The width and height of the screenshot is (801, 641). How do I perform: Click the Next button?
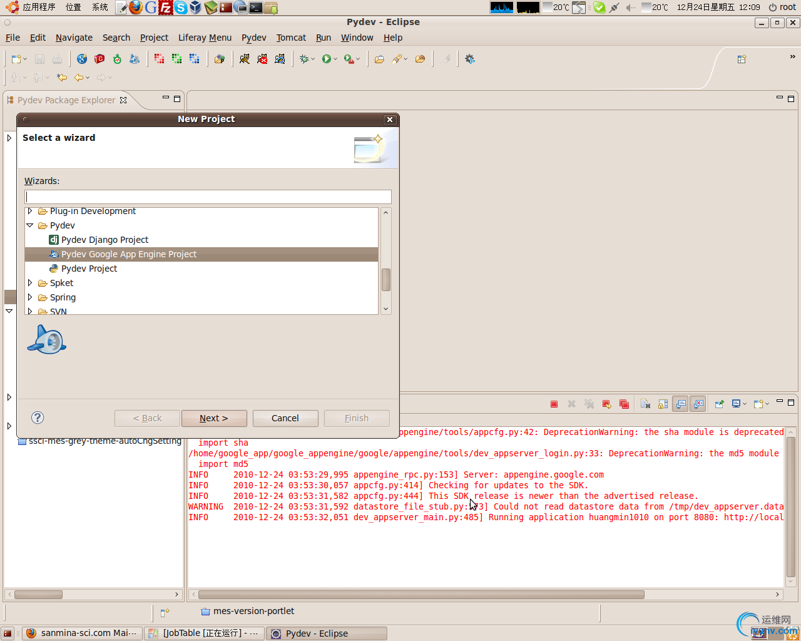214,418
